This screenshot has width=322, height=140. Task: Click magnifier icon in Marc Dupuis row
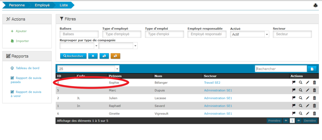(301, 90)
